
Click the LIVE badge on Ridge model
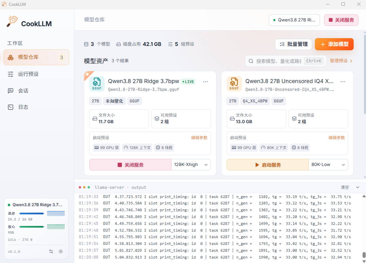[188, 82]
